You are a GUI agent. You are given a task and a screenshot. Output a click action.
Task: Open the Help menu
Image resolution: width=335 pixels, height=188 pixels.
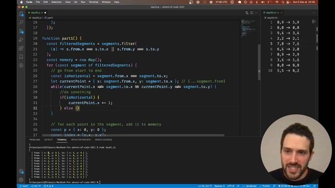tap(117, 2)
